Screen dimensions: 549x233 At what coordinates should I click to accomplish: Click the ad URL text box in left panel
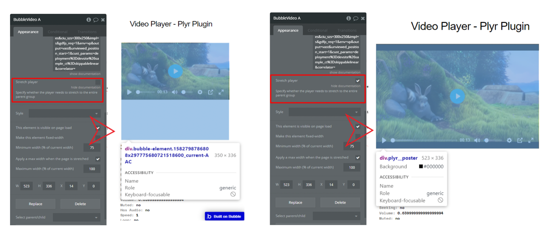pyautogui.click(x=77, y=53)
